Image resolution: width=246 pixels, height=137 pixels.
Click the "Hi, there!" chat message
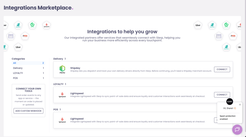pos(230,108)
